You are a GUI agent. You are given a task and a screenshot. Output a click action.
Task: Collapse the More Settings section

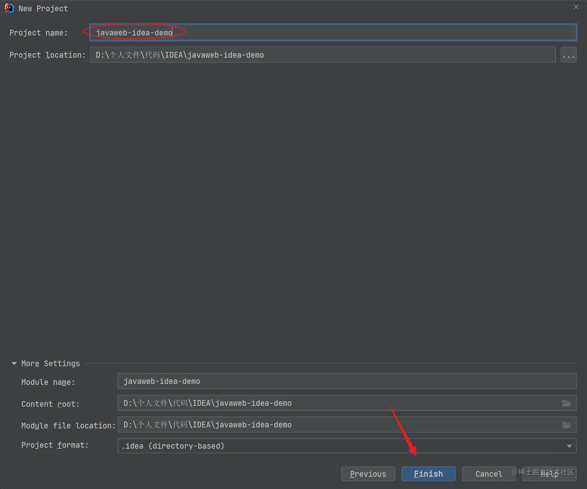coord(14,364)
